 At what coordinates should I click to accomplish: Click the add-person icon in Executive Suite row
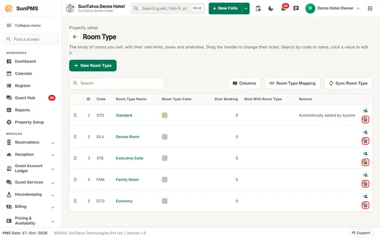click(x=365, y=153)
